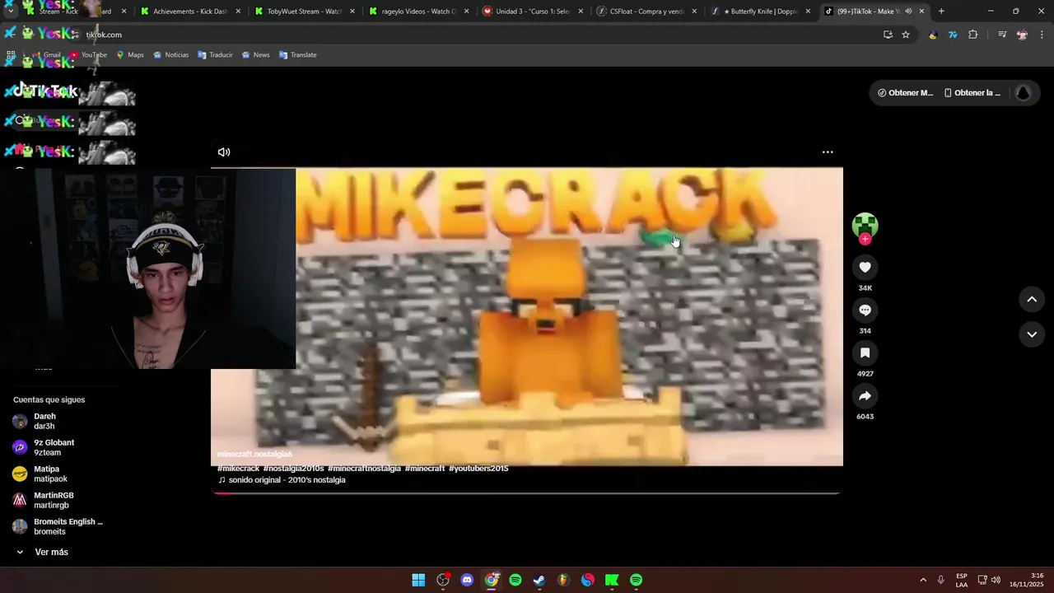Image resolution: width=1054 pixels, height=593 pixels.
Task: Go to the previous video
Action: (x=1032, y=300)
